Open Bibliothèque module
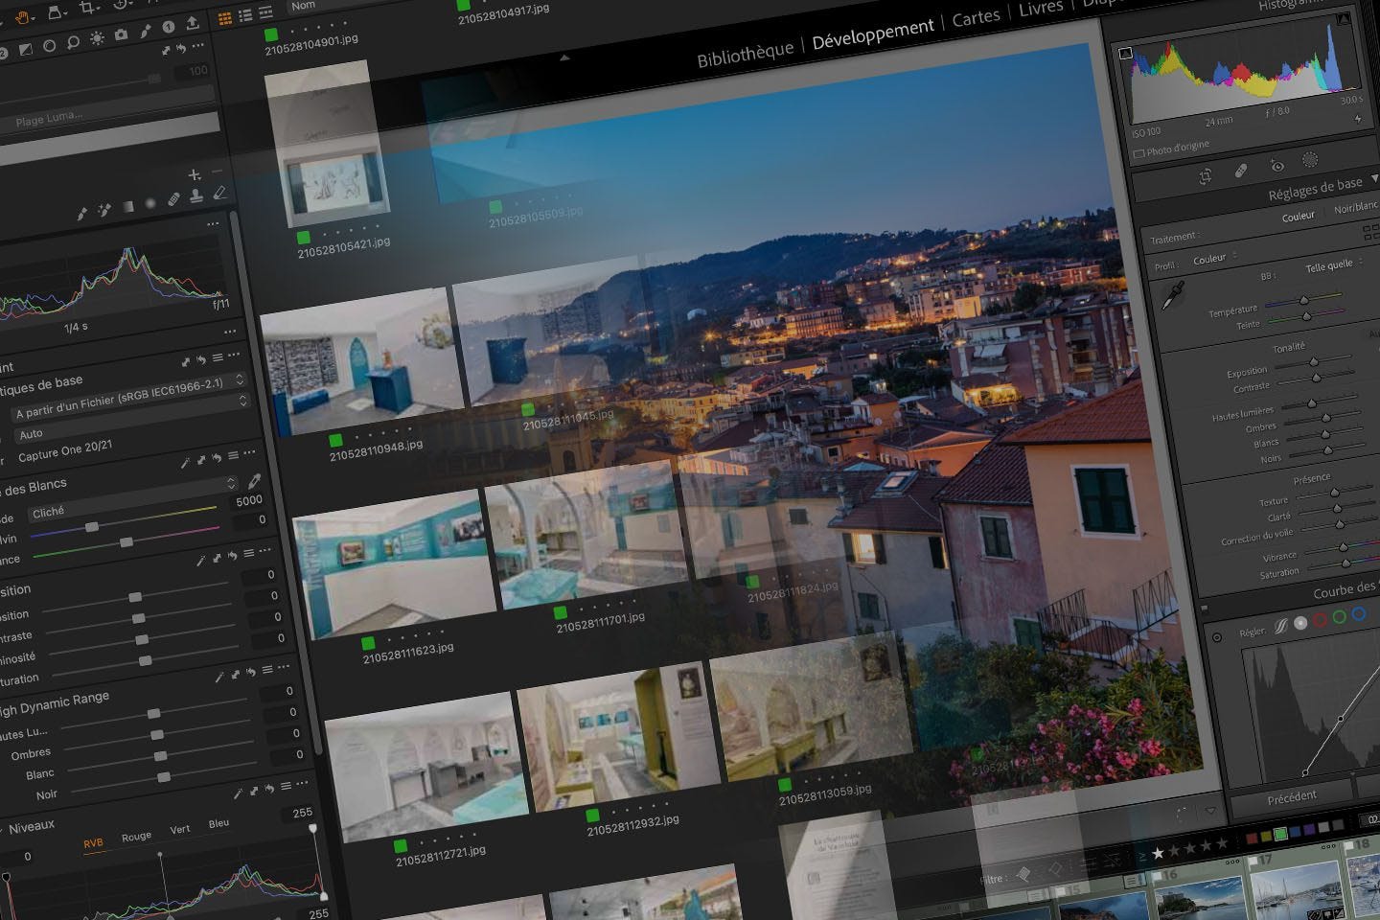The width and height of the screenshot is (1380, 920). tap(745, 54)
